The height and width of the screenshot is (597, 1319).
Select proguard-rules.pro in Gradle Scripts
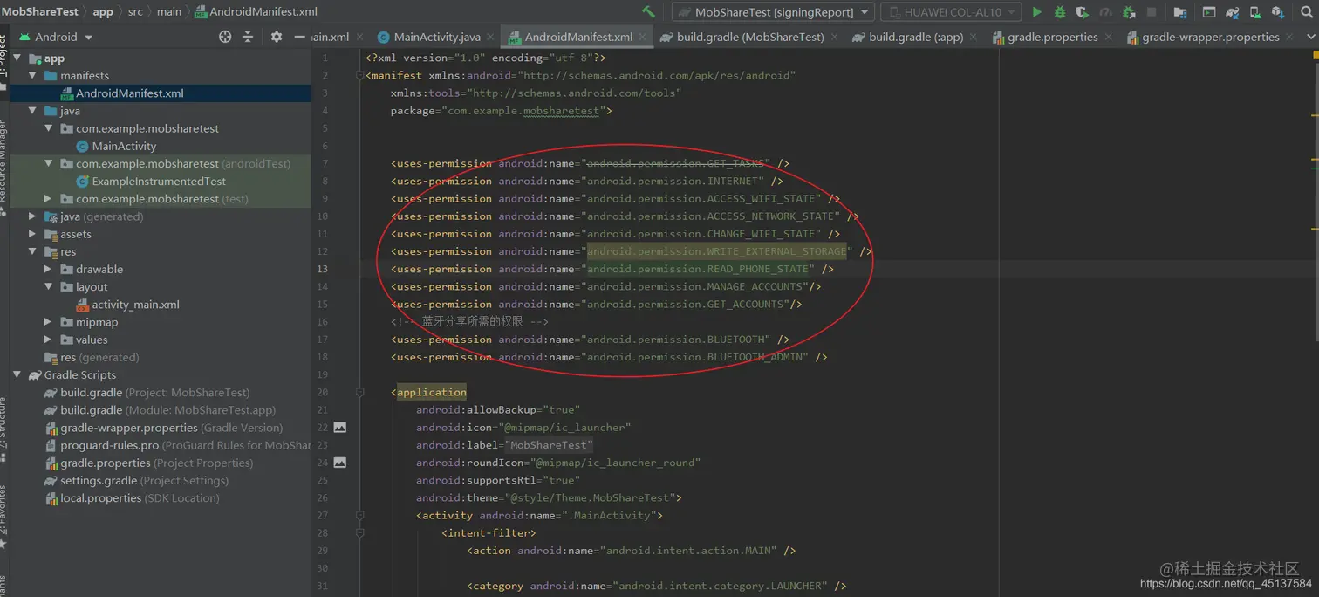(x=179, y=445)
